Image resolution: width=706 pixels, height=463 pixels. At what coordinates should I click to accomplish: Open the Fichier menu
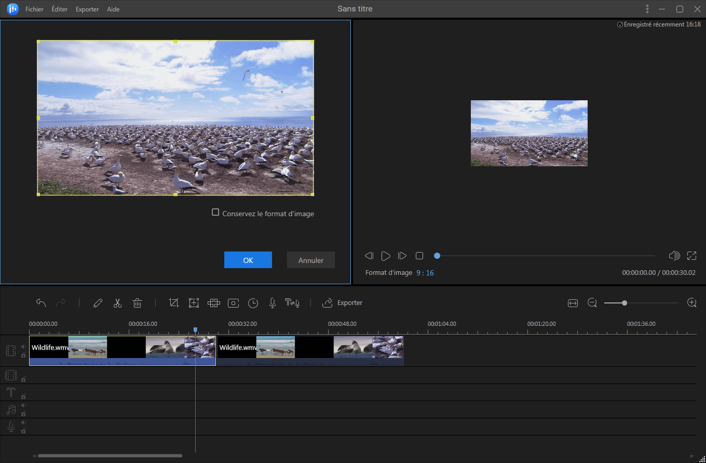[x=34, y=9]
